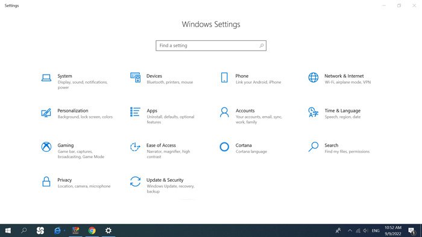422x237 pixels.
Task: Click the Find a setting field
Action: tap(211, 46)
